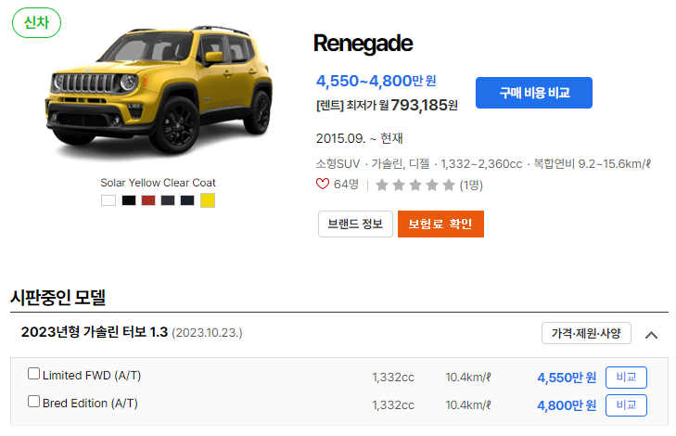Click the 64명 likes count

(346, 185)
